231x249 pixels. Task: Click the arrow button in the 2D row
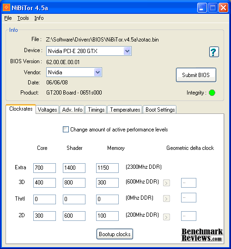[x=166, y=217]
